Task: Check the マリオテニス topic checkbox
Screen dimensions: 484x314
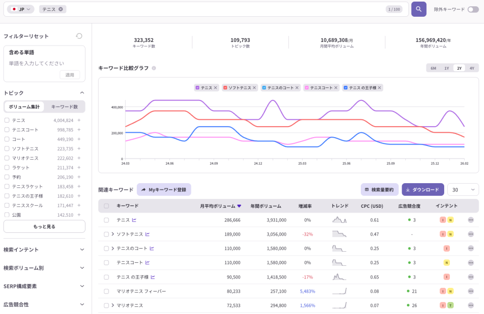Action: pyautogui.click(x=7, y=158)
